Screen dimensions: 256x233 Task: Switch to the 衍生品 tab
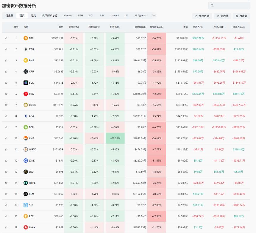pyautogui.click(x=9, y=15)
